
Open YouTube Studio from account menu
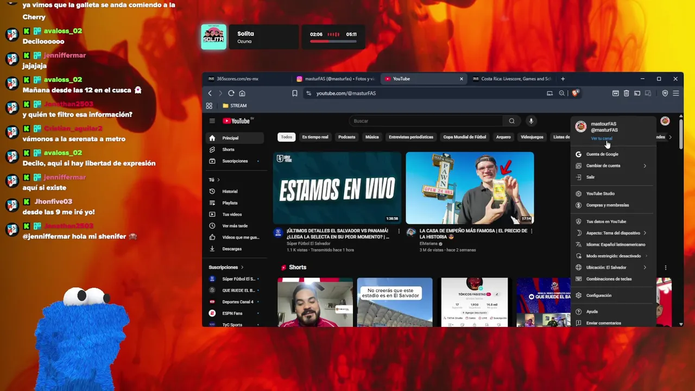[612, 193]
